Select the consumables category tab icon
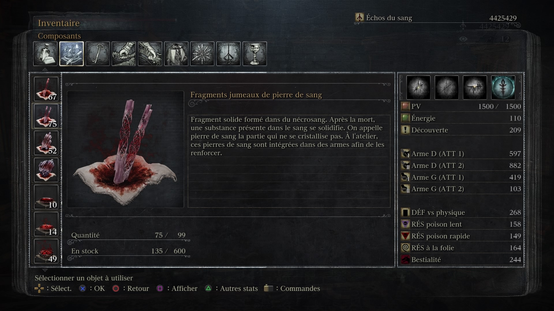 tap(45, 54)
